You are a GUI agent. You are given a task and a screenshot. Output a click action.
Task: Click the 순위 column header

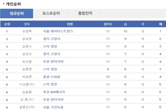(7, 24)
